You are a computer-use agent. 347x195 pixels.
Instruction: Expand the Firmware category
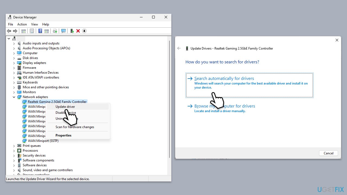pos(14,68)
